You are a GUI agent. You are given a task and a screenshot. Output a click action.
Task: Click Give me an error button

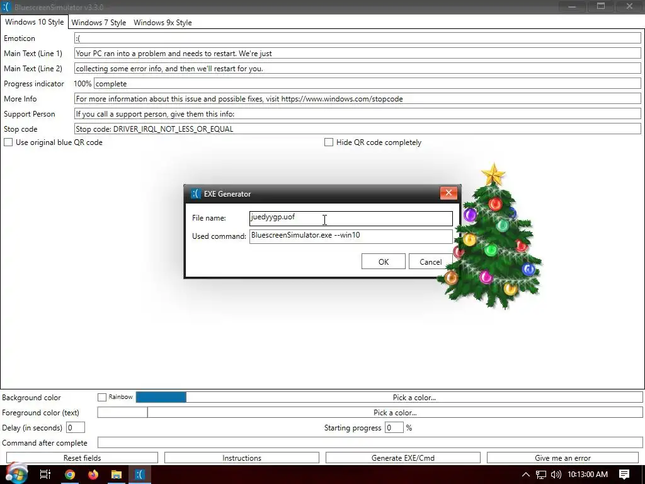pyautogui.click(x=562, y=458)
